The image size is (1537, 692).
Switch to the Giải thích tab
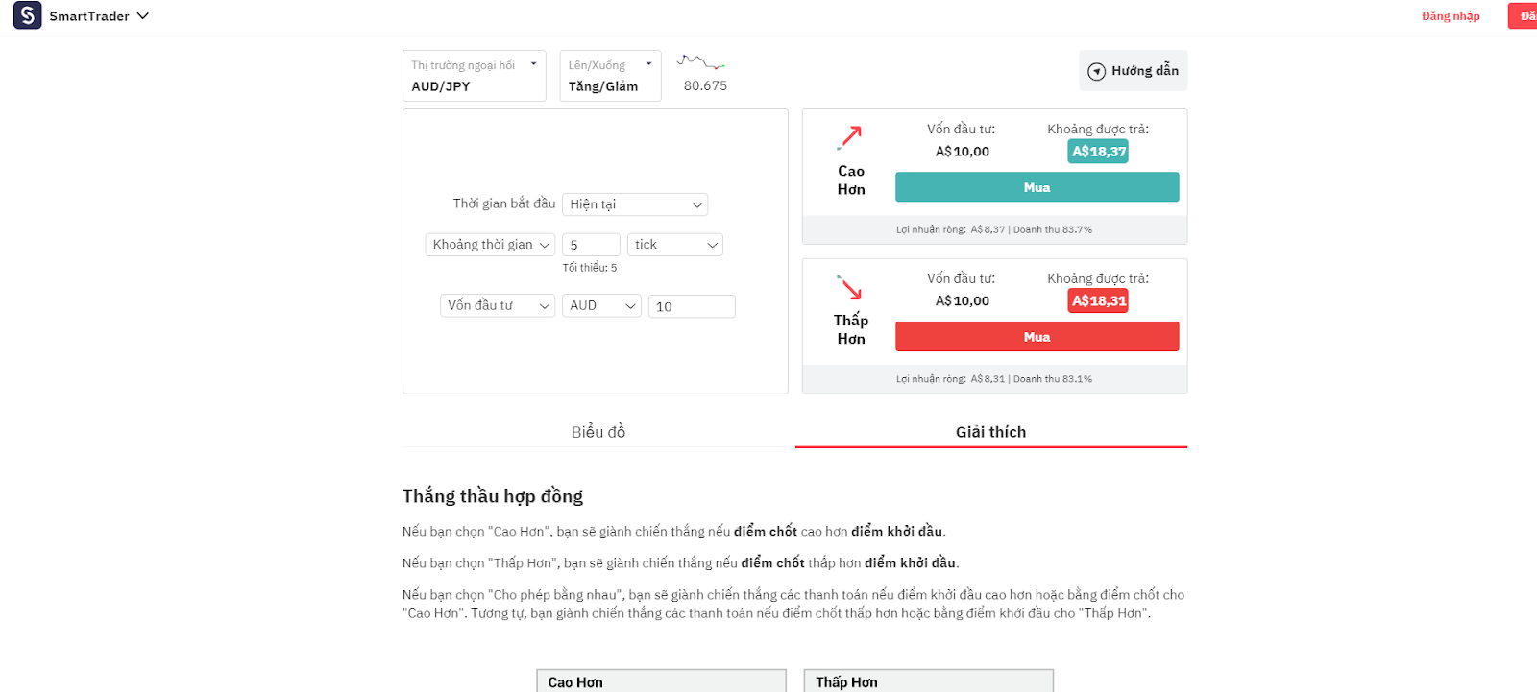click(x=991, y=432)
